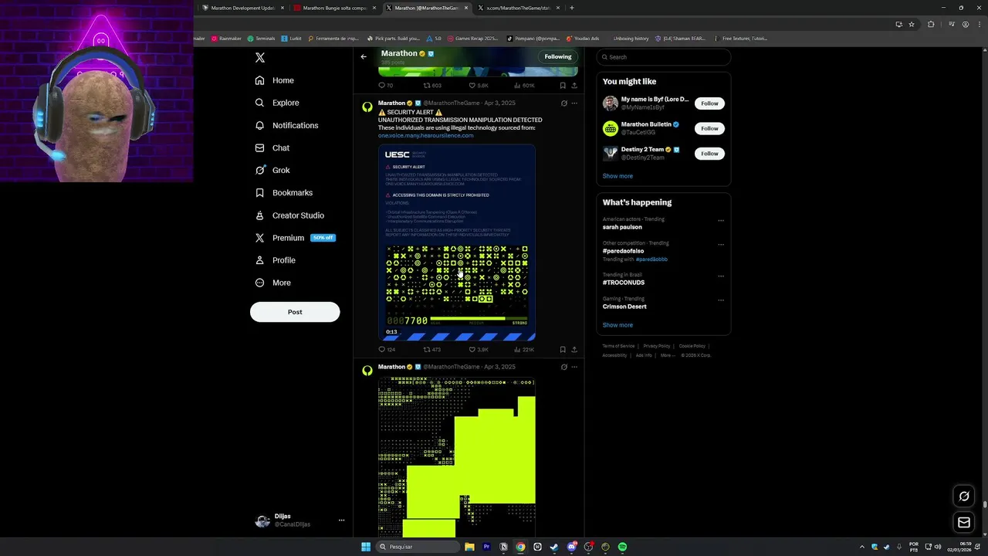Click the back arrow beside Marathon header
This screenshot has width=988, height=556.
364,56
